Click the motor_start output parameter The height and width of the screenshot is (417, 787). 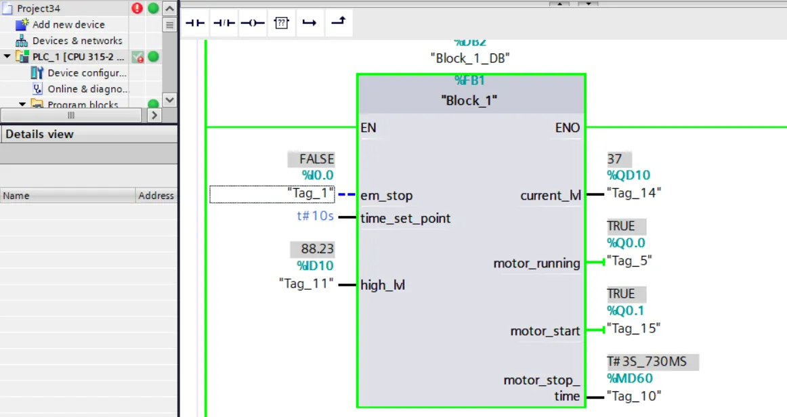[545, 331]
